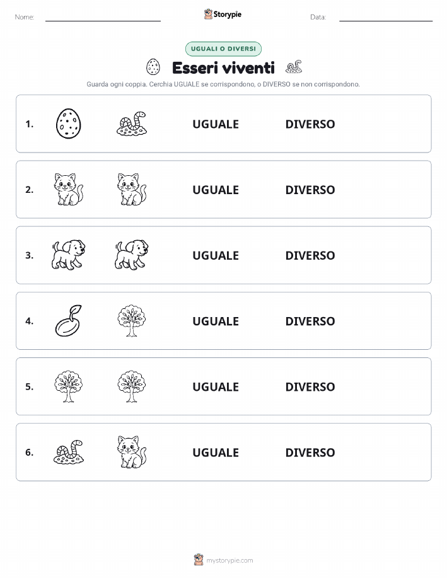The height and width of the screenshot is (578, 447).
Task: Click the kitten picture in row 6
Action: click(x=132, y=452)
